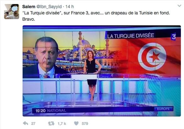
Task: Click the tweet text about France 3
Action: click(96, 16)
